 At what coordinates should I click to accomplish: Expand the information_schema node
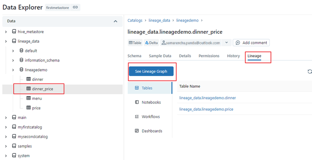click(x=13, y=60)
